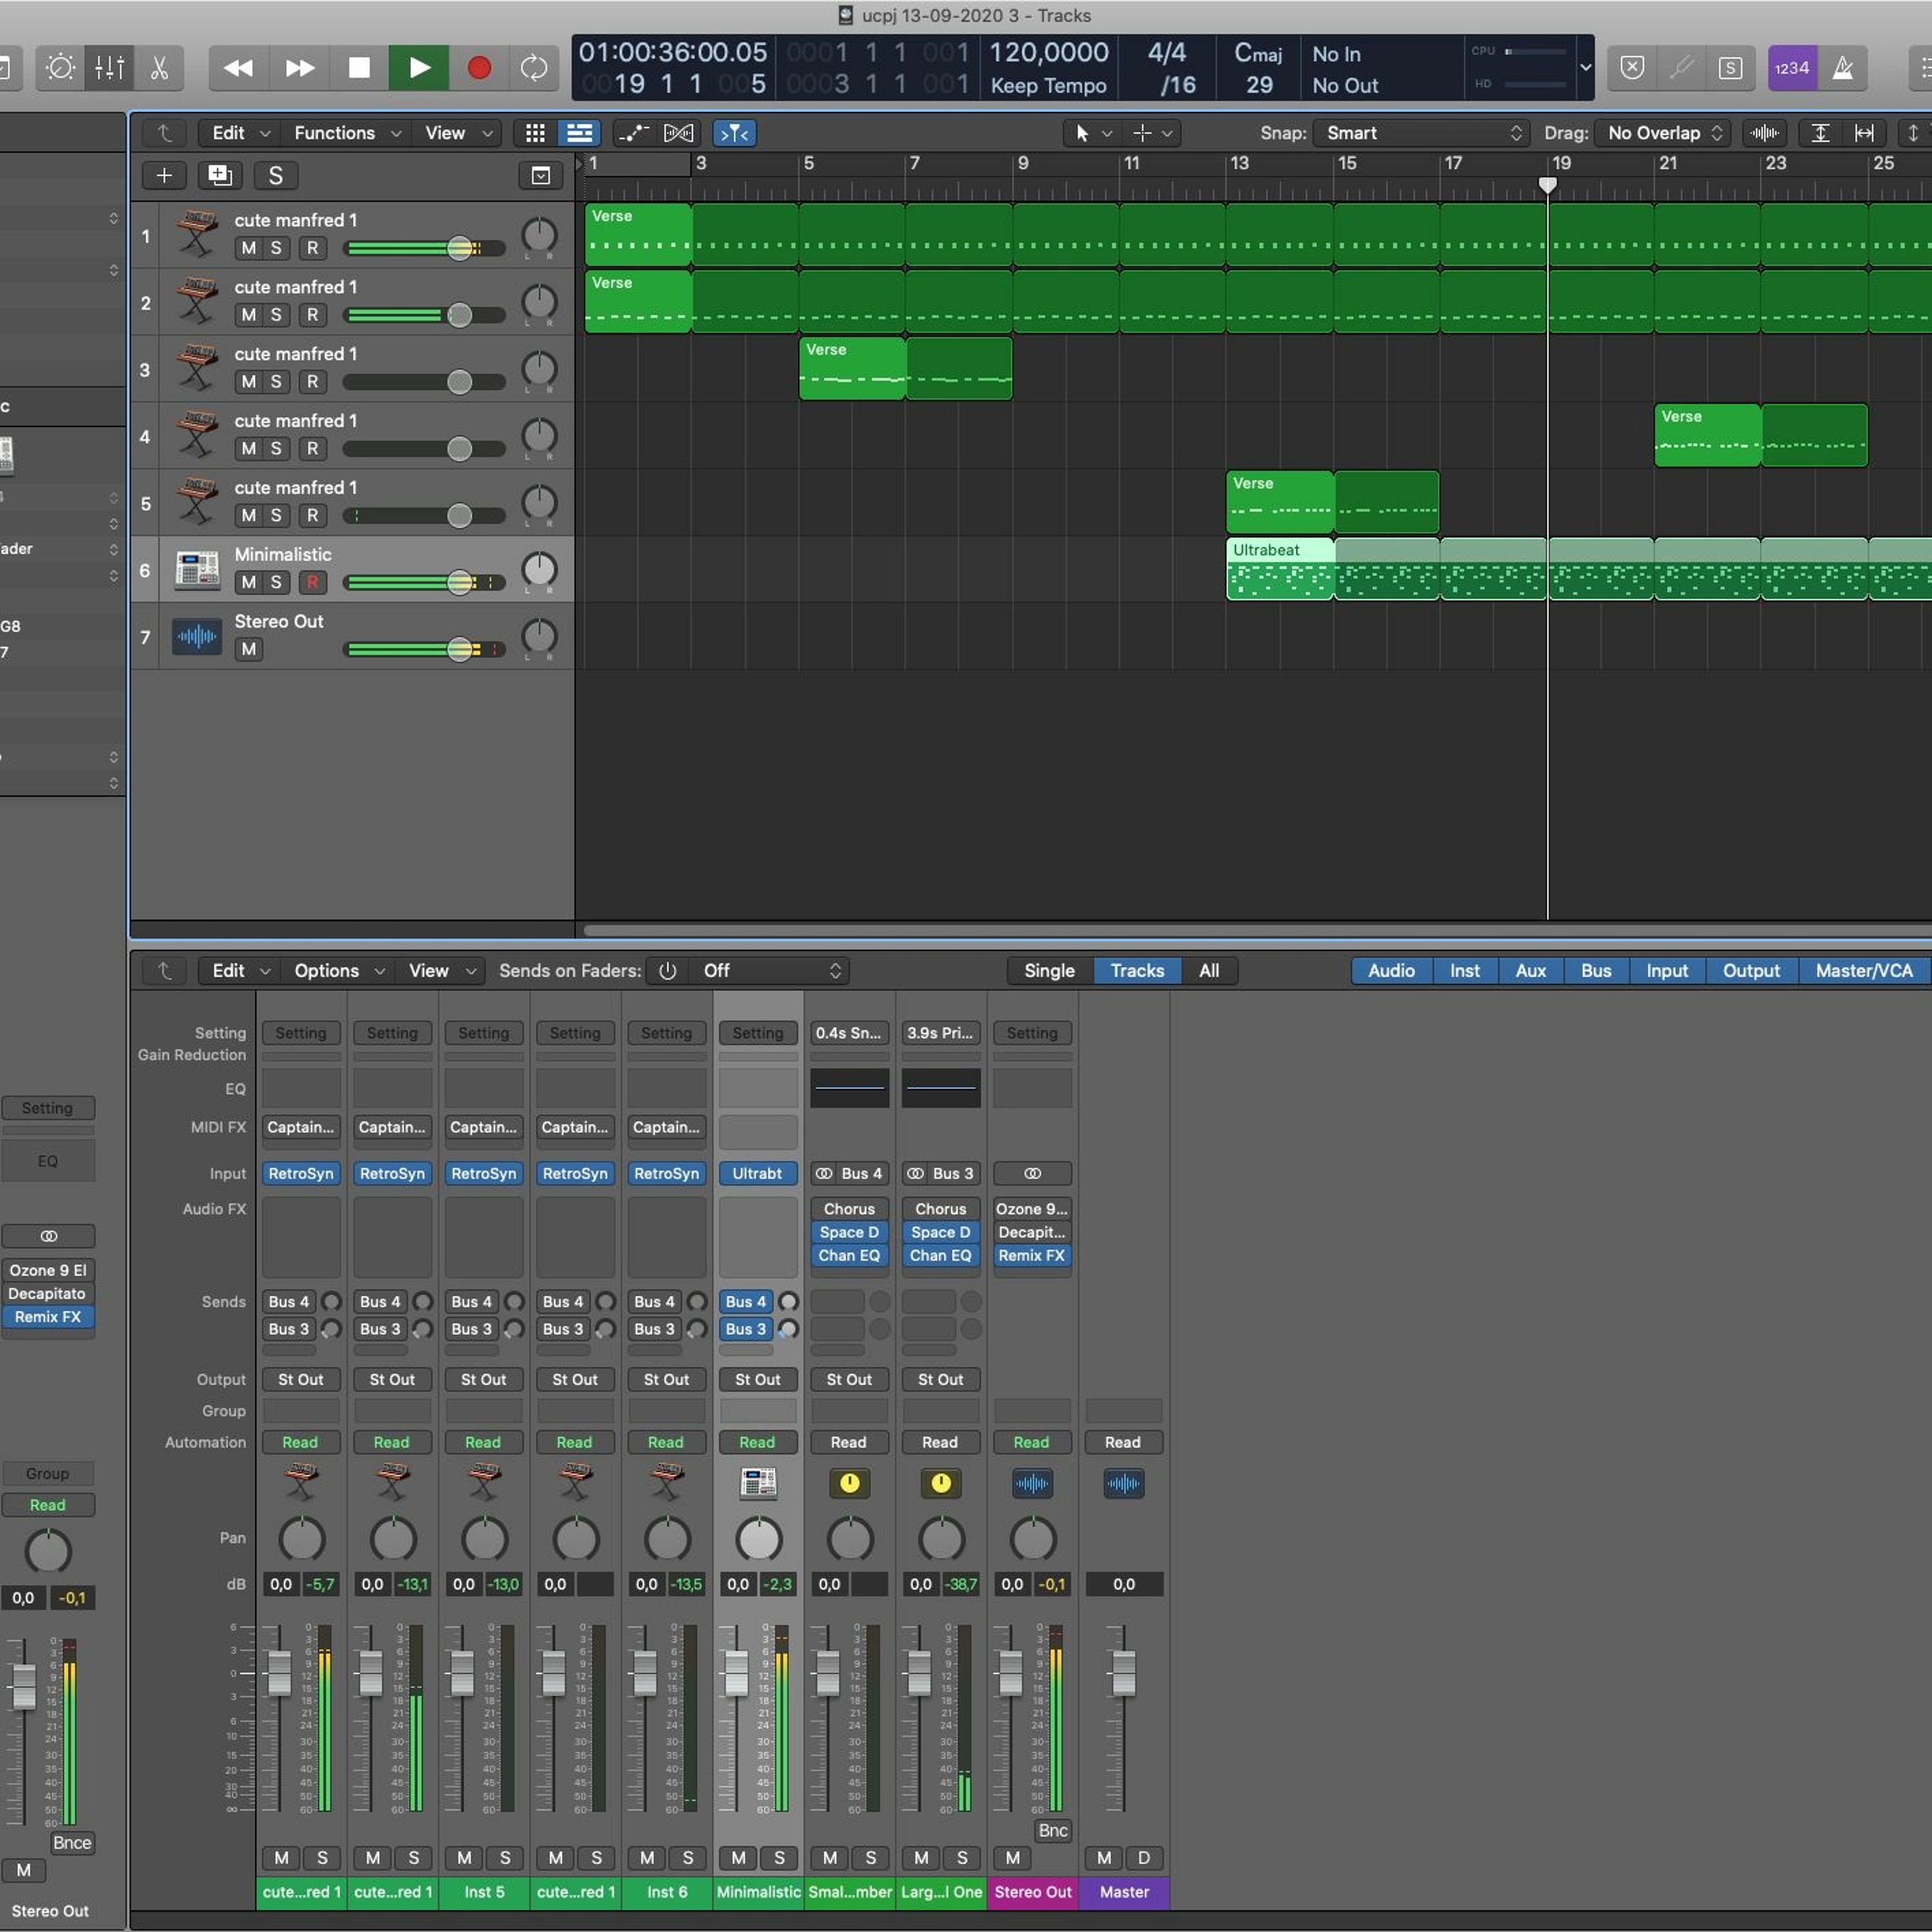Toggle the count-in 1234 button

(x=1792, y=68)
